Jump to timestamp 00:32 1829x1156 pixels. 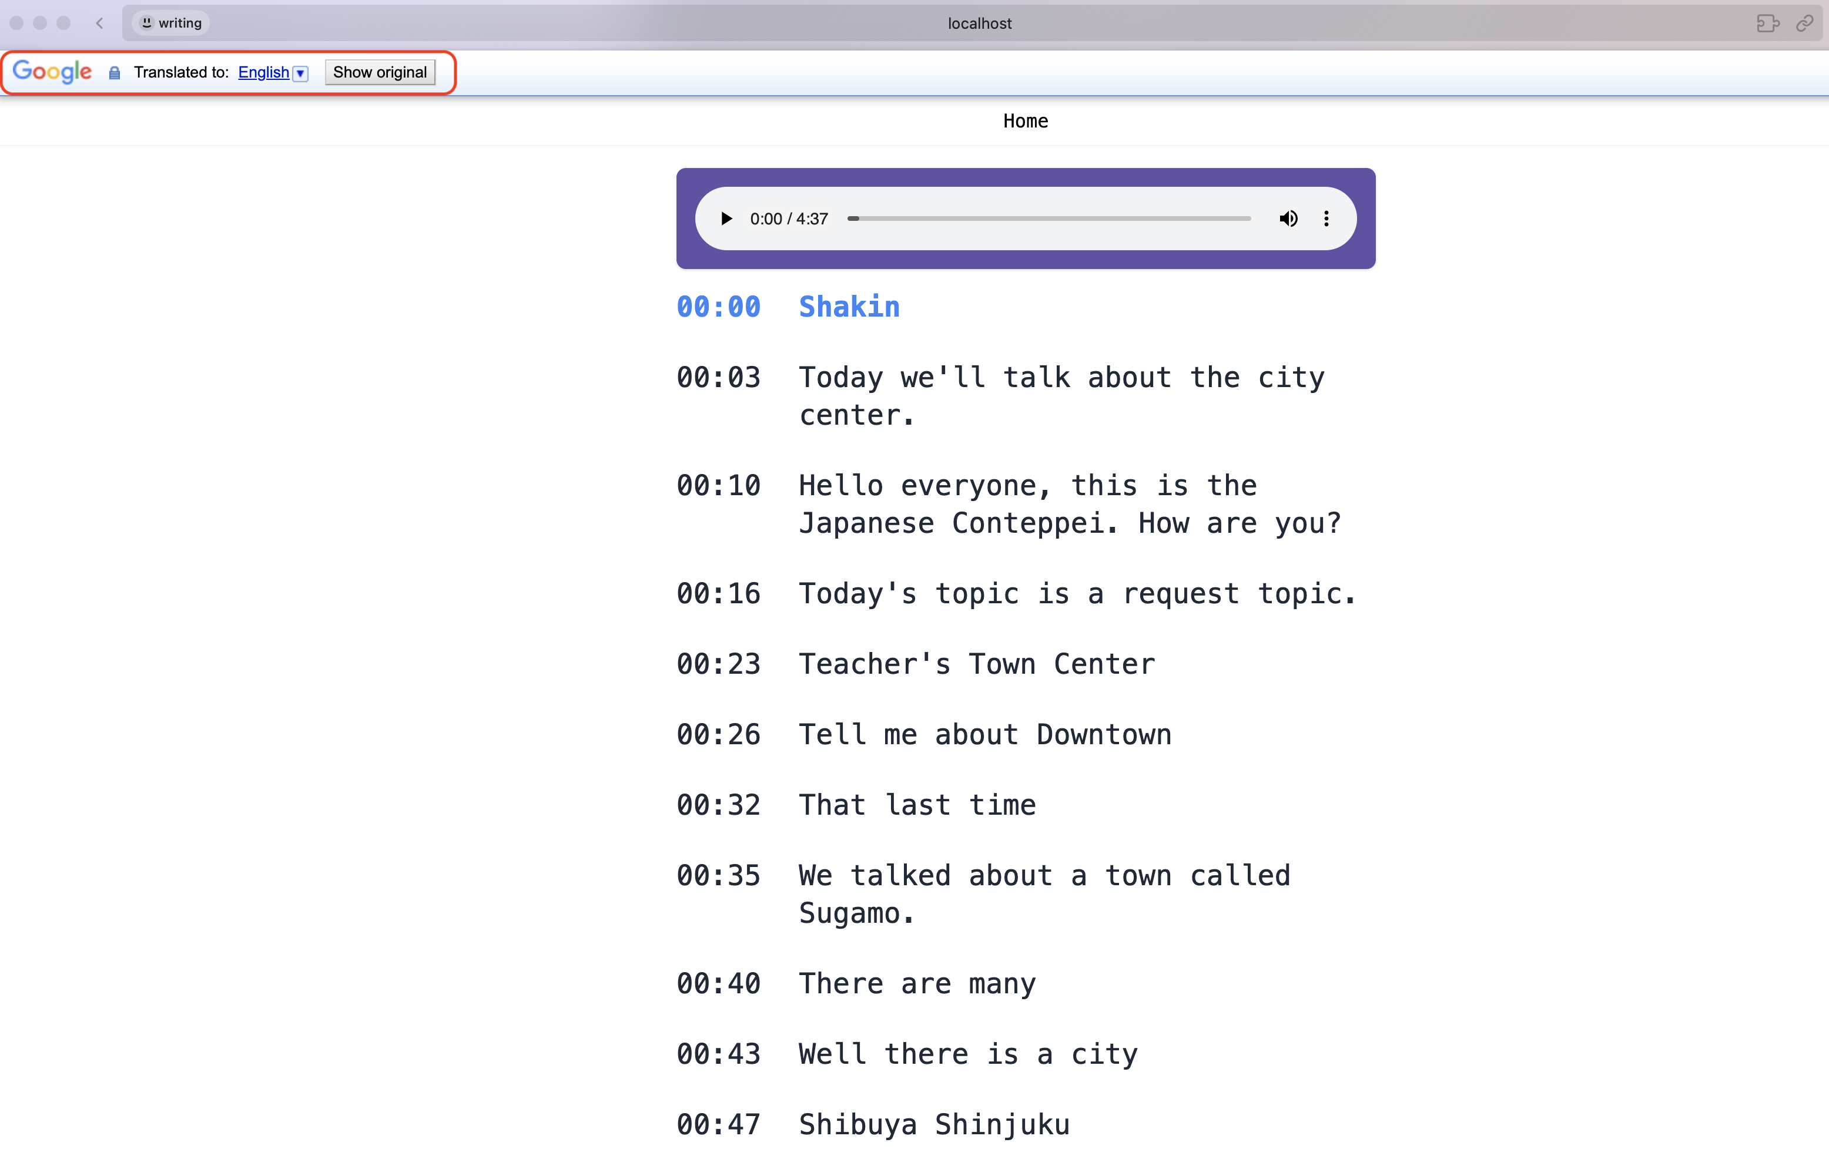click(719, 805)
